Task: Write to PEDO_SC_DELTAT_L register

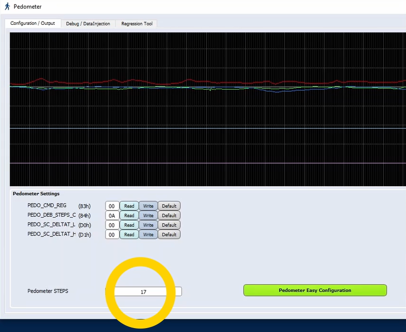Action: [x=148, y=225]
